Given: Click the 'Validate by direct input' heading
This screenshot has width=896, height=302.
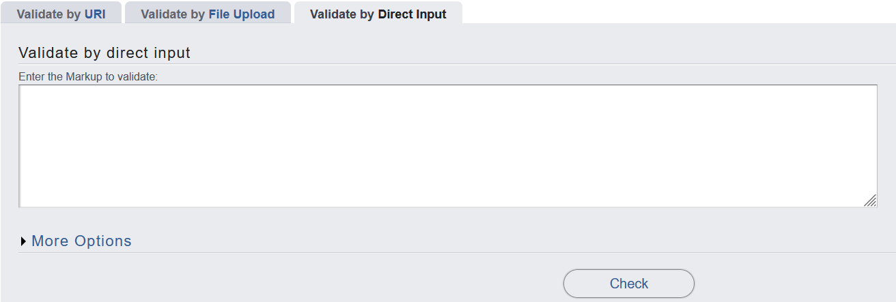Looking at the screenshot, I should pyautogui.click(x=104, y=52).
